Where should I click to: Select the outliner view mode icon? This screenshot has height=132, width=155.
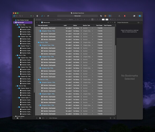click(110, 16)
